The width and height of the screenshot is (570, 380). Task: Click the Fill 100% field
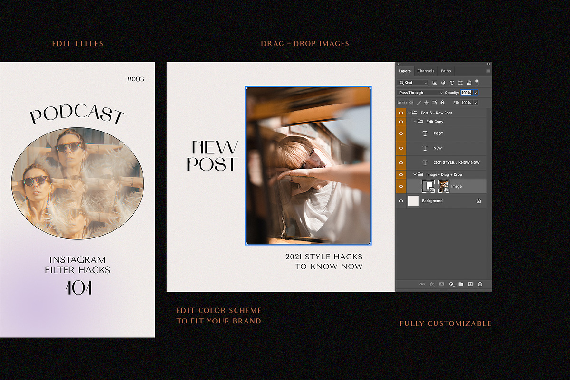tap(466, 103)
